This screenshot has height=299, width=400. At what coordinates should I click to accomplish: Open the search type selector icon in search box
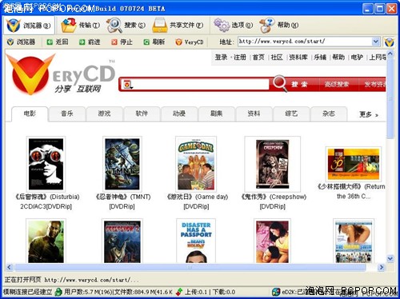(x=128, y=85)
